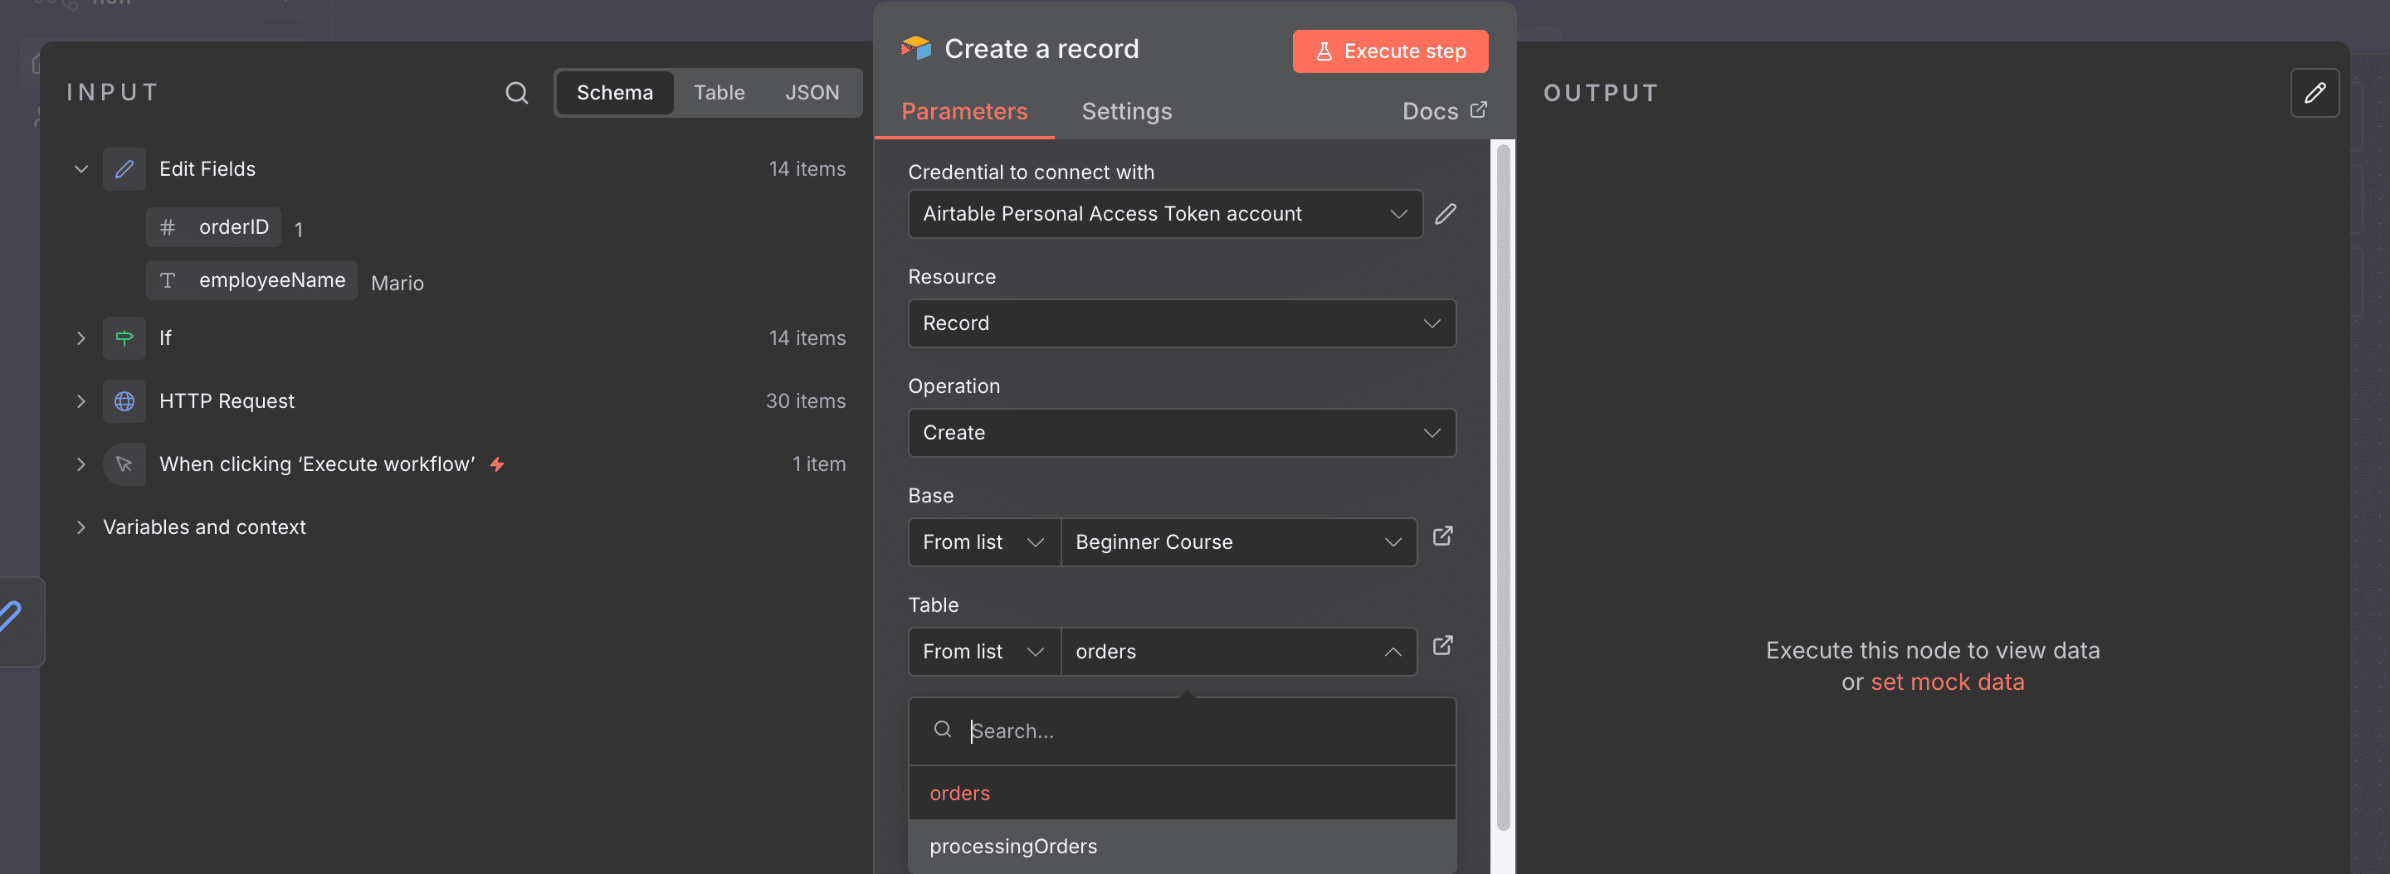2390x874 pixels.
Task: Choose 'orders' from the table list
Action: (1181, 794)
